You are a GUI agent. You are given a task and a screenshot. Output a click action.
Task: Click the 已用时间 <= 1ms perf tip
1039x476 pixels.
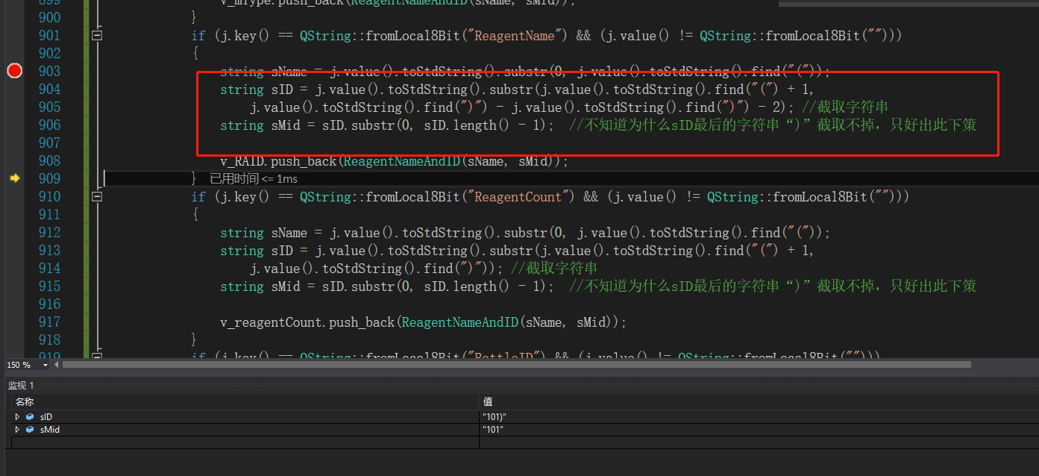pyautogui.click(x=254, y=179)
